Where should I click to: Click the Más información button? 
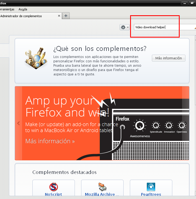169,58
